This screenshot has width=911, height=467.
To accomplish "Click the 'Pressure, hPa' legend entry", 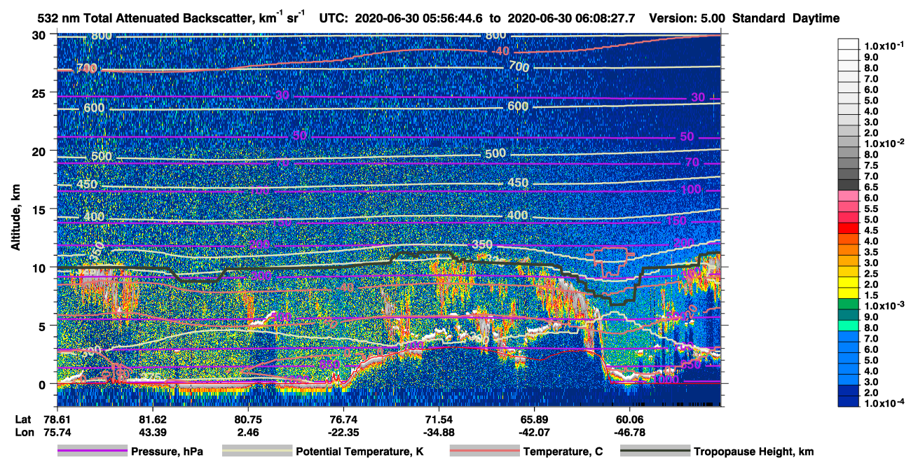I will [x=167, y=452].
